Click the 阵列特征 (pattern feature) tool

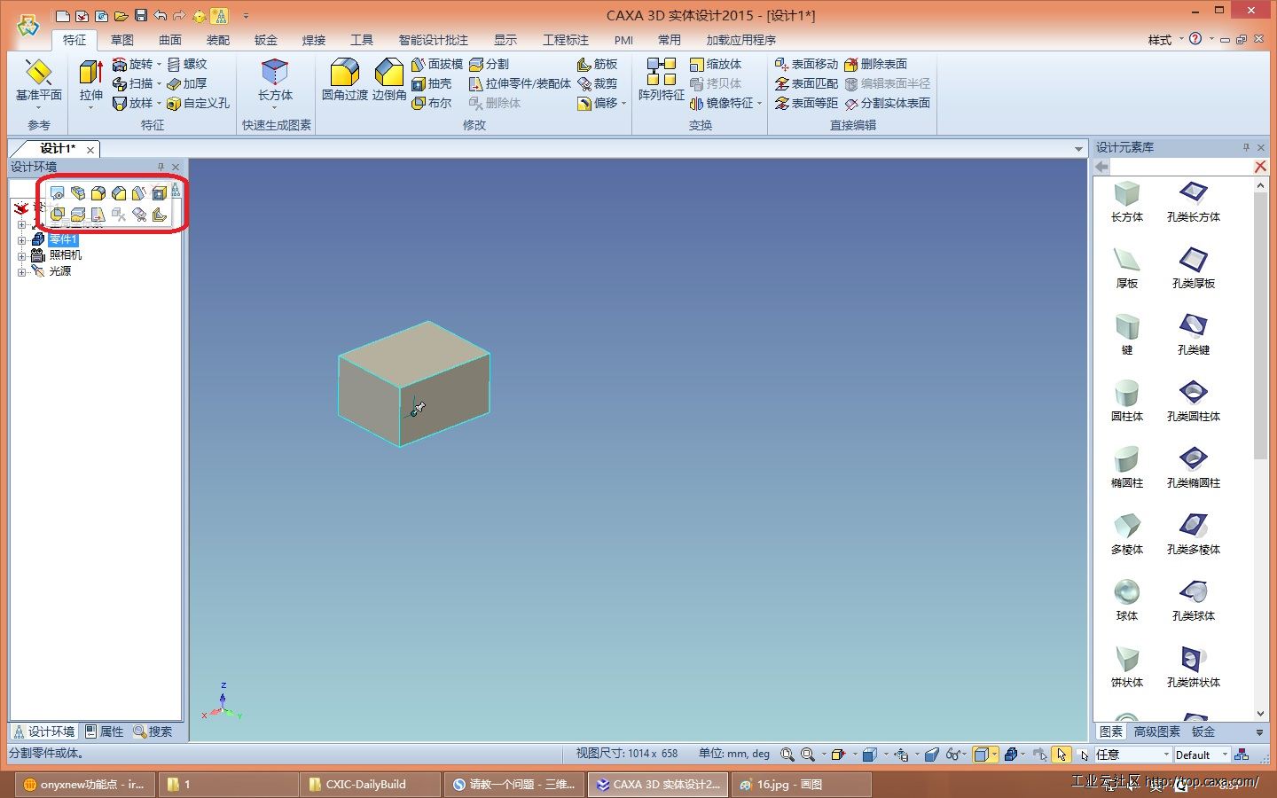(661, 80)
